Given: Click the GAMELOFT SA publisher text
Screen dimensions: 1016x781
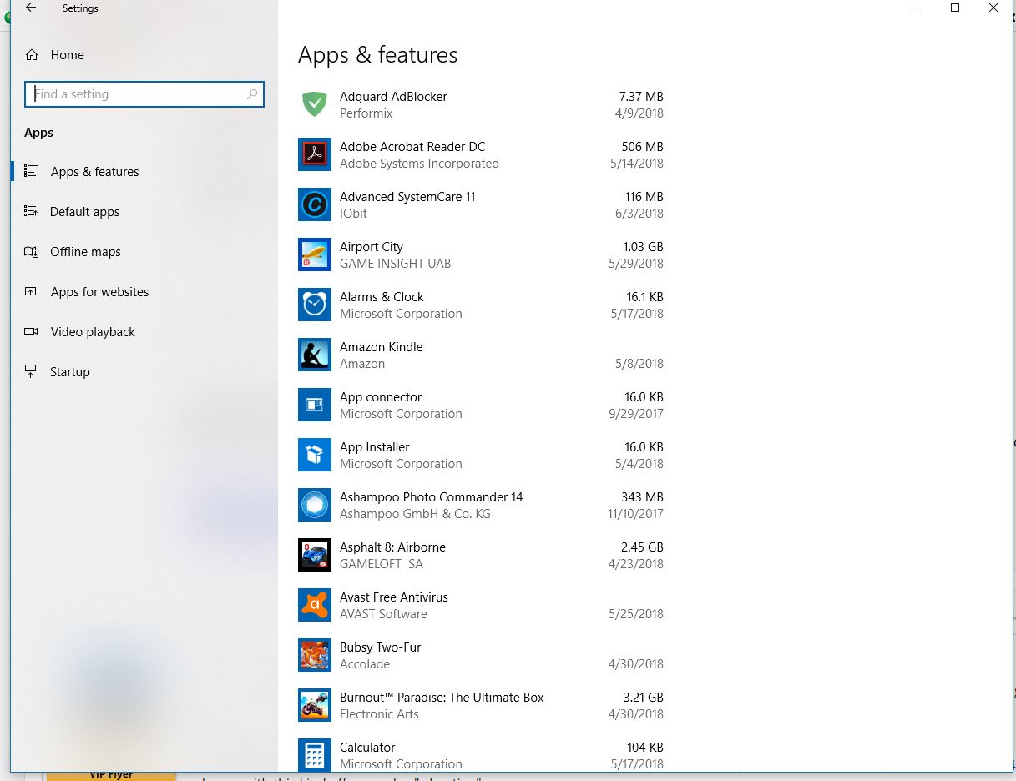Looking at the screenshot, I should point(382,564).
